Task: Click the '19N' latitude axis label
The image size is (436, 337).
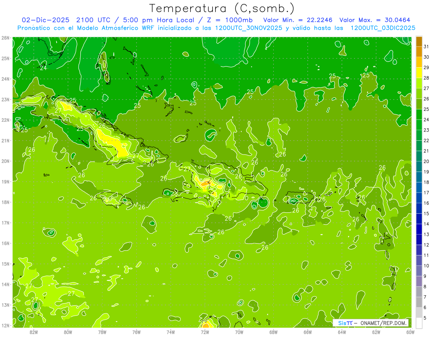Action: [x=5, y=182]
